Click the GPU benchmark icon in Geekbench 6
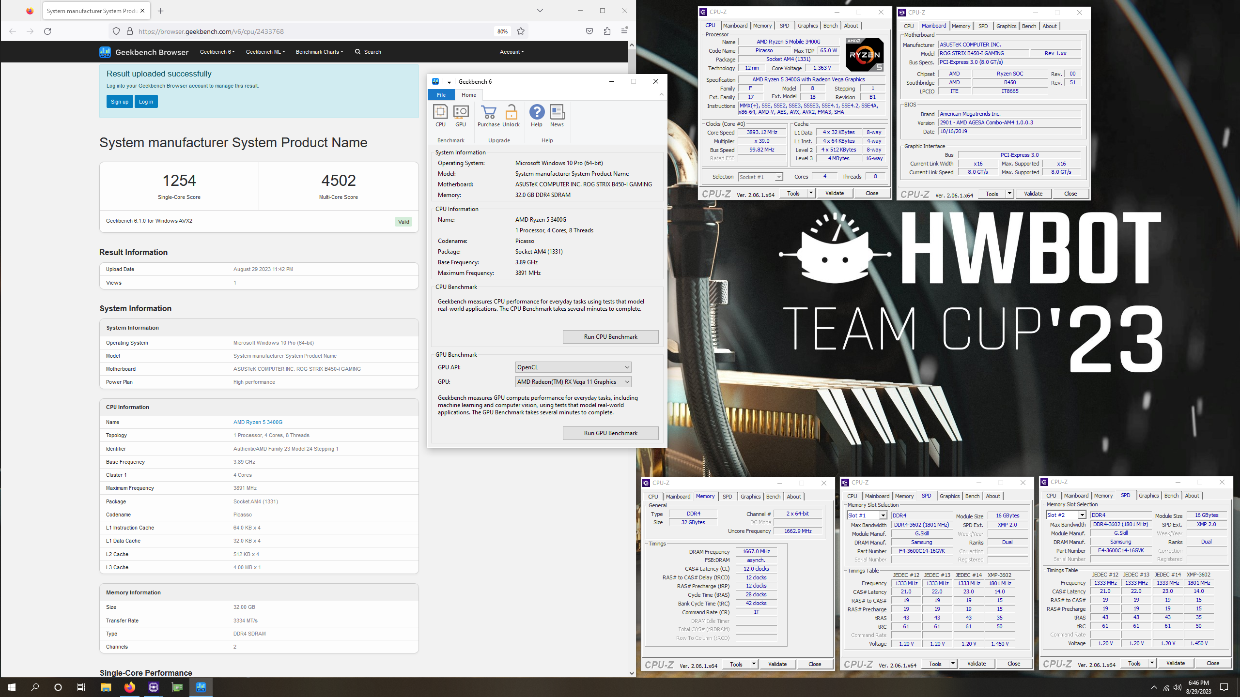This screenshot has width=1240, height=697. (461, 116)
